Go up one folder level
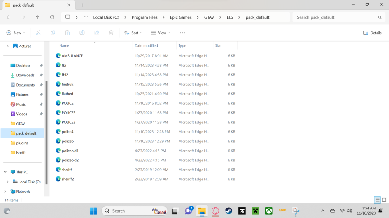 [x=37, y=17]
